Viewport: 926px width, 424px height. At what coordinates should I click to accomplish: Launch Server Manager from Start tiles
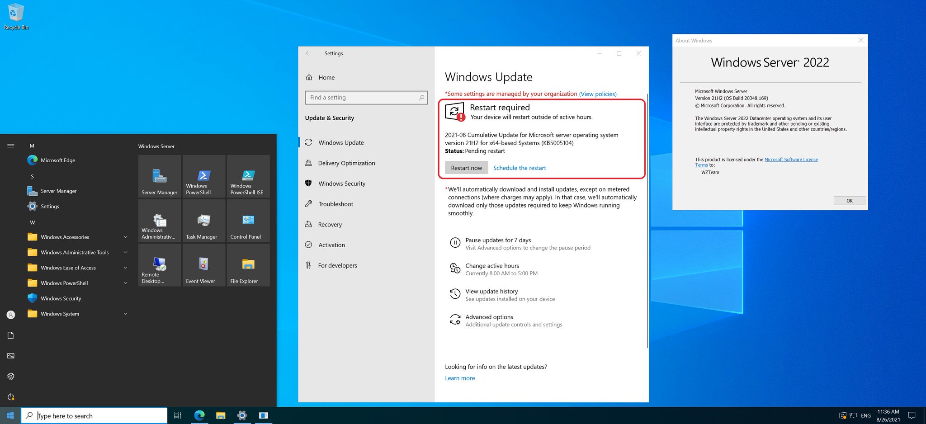pyautogui.click(x=159, y=176)
